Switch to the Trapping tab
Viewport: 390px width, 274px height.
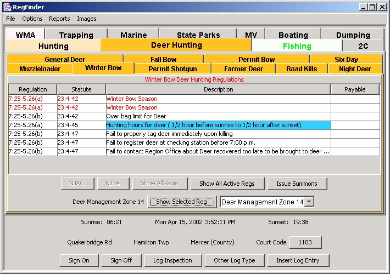pyautogui.click(x=76, y=35)
